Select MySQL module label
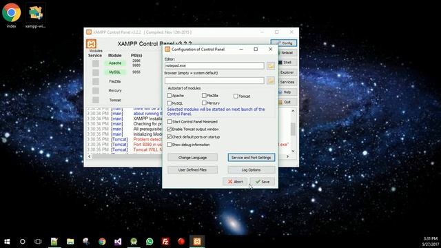This screenshot has height=248, width=441. click(115, 72)
